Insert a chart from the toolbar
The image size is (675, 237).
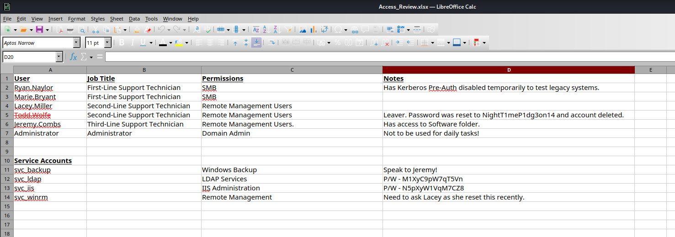314,30
